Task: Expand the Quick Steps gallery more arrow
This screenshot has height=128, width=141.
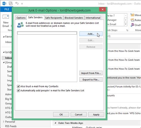Action: click(126, 24)
